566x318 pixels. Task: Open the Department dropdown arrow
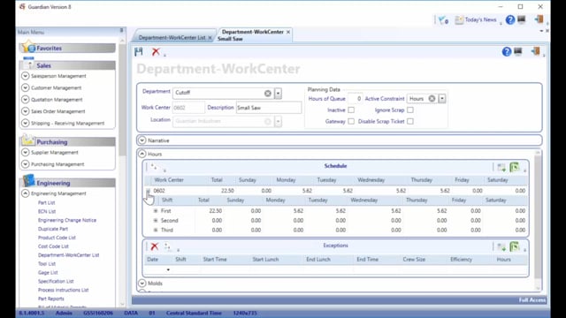coord(278,94)
